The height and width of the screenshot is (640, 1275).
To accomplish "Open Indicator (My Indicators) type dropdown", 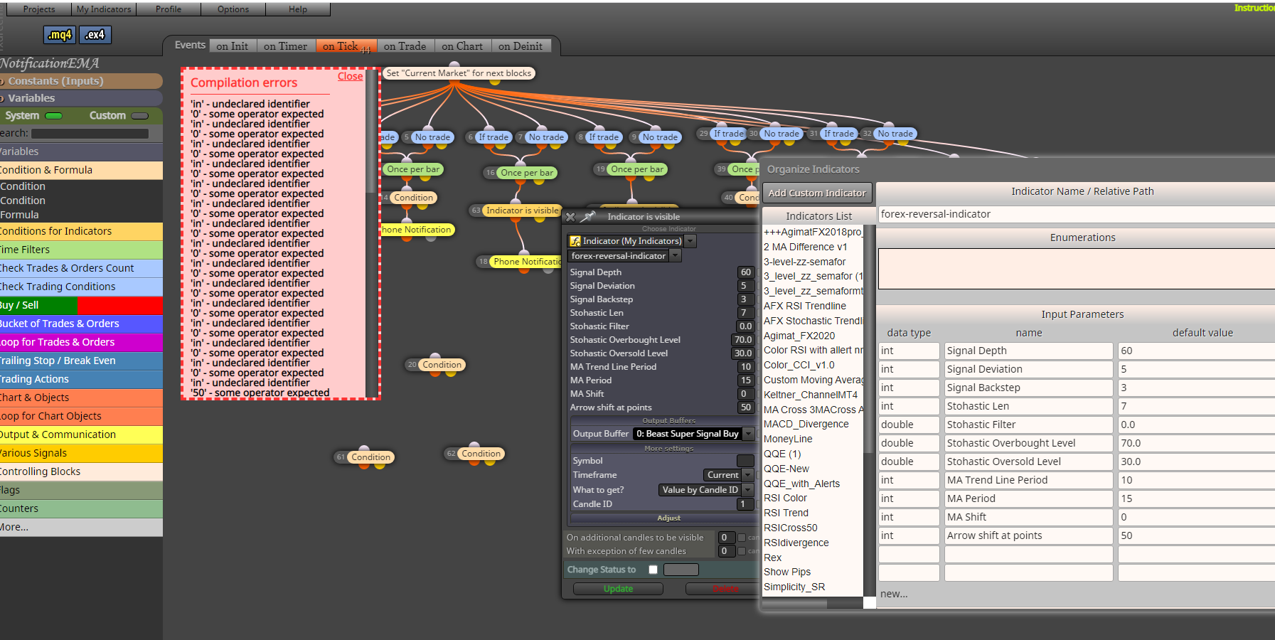I will click(690, 241).
